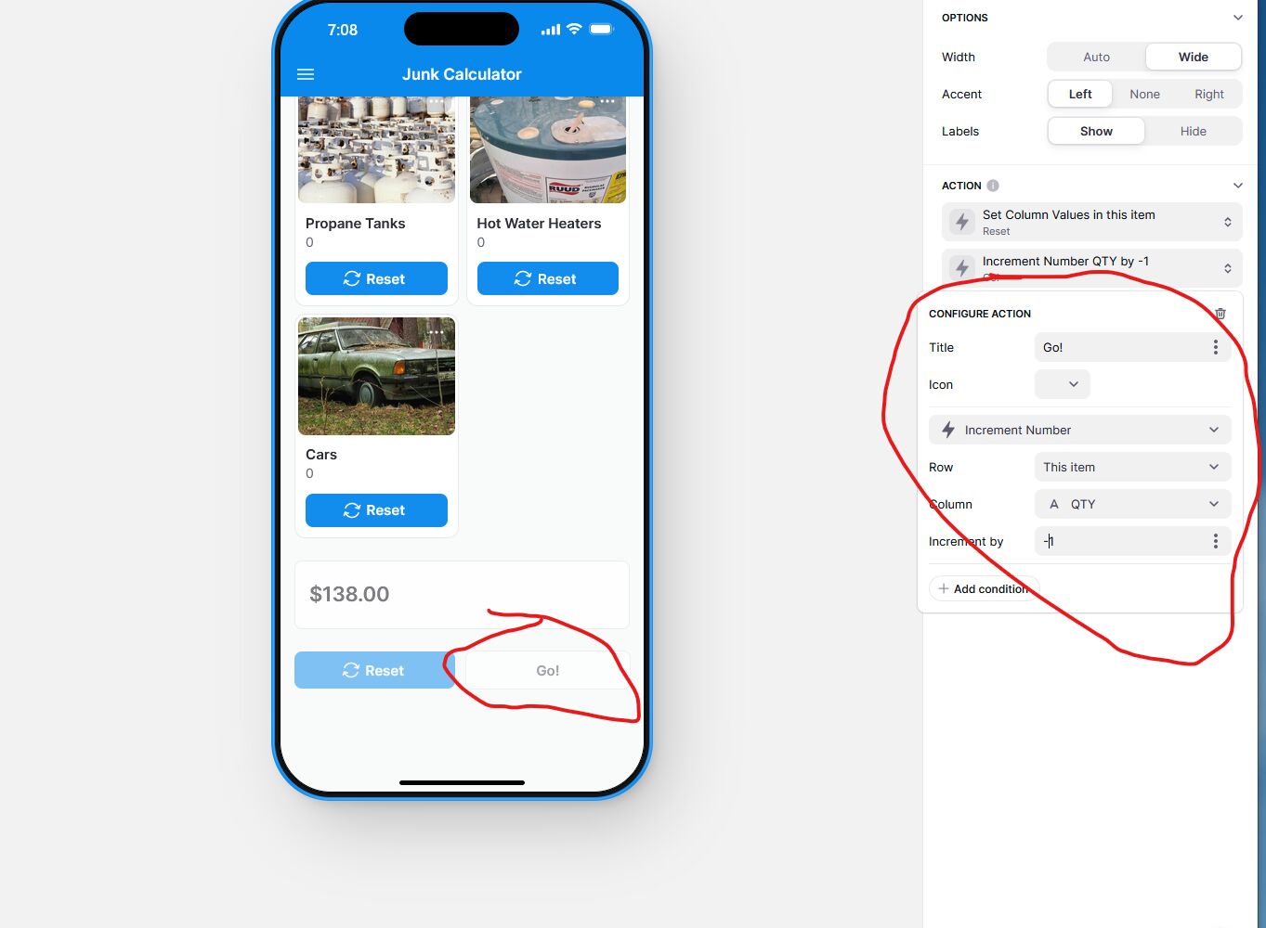Open the Increment by field three-dot options

1215,541
